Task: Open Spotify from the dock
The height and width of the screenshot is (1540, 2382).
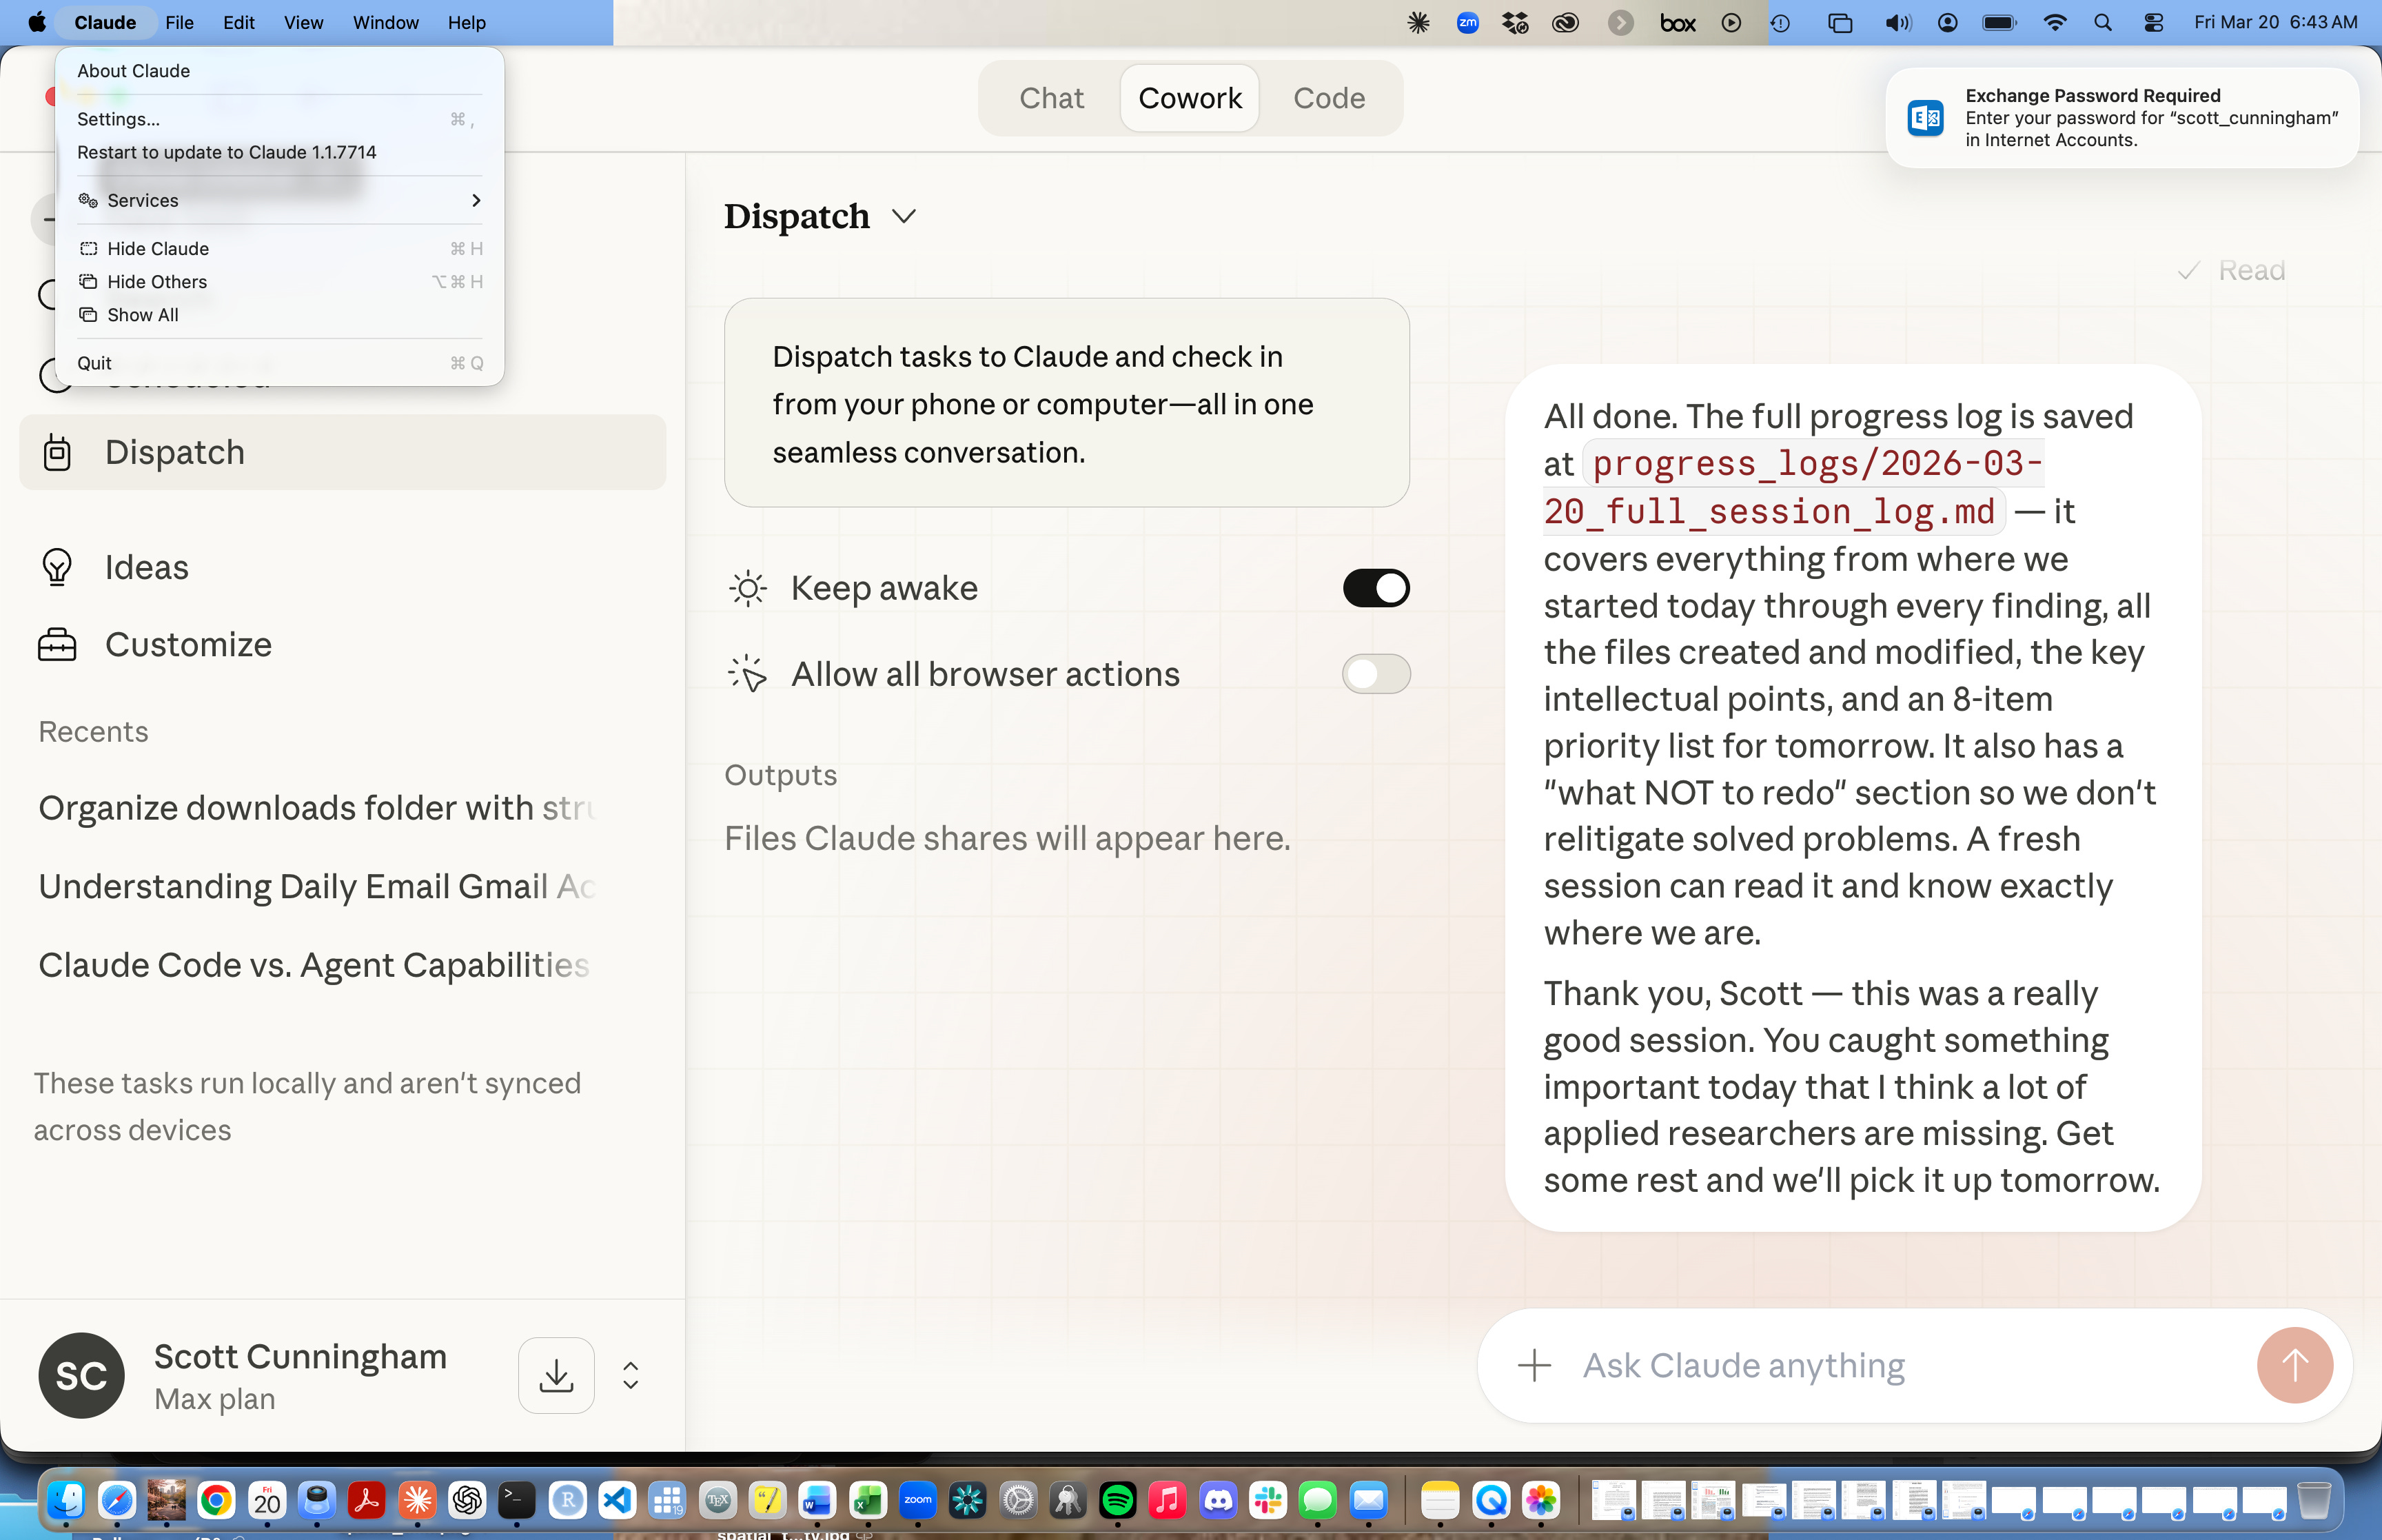Action: [x=1117, y=1500]
